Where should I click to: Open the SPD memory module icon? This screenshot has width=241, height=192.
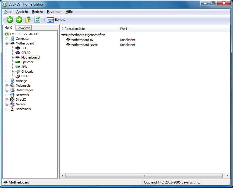click(18, 67)
